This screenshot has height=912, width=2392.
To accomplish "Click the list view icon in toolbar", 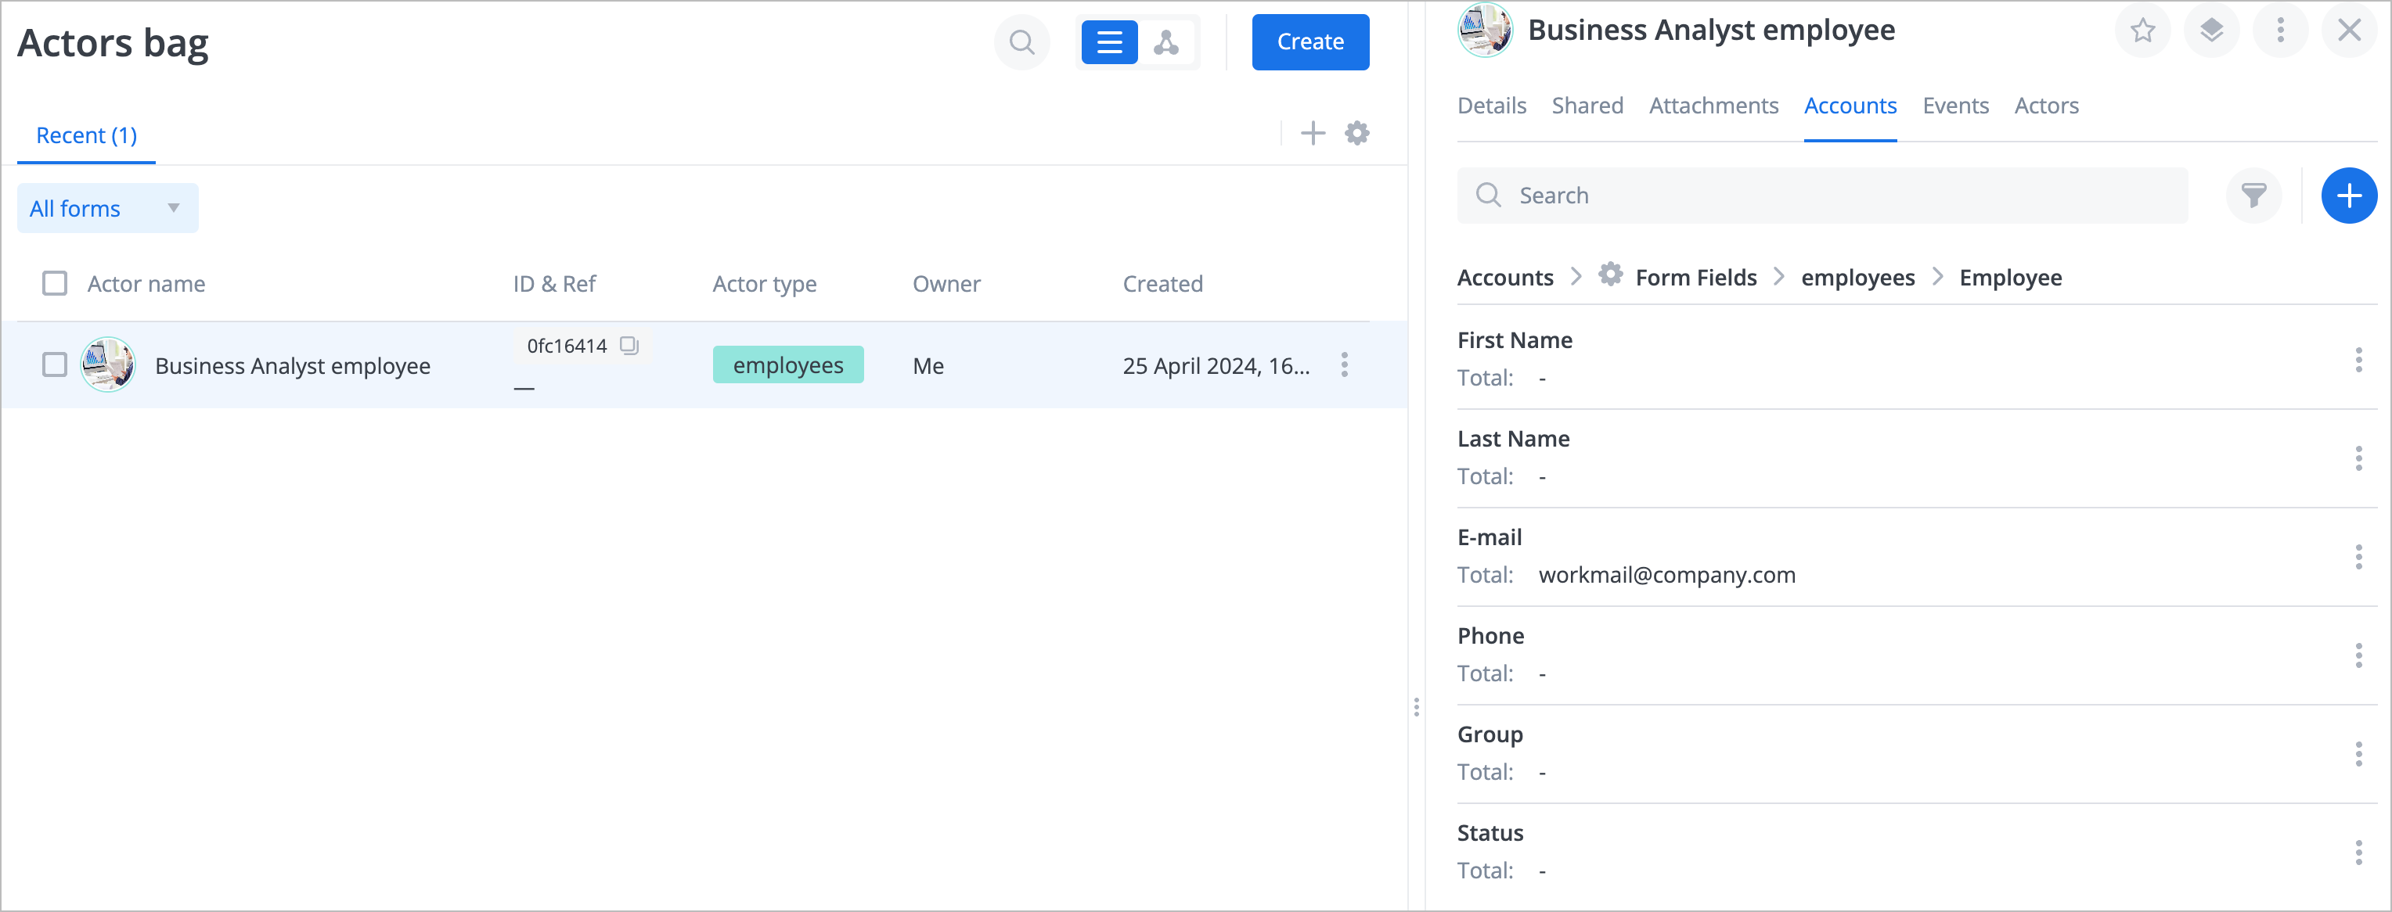I will 1109,41.
